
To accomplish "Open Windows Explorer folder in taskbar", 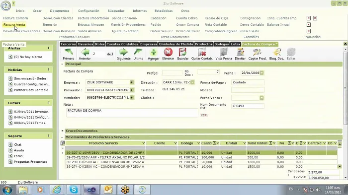I will point(23,190).
